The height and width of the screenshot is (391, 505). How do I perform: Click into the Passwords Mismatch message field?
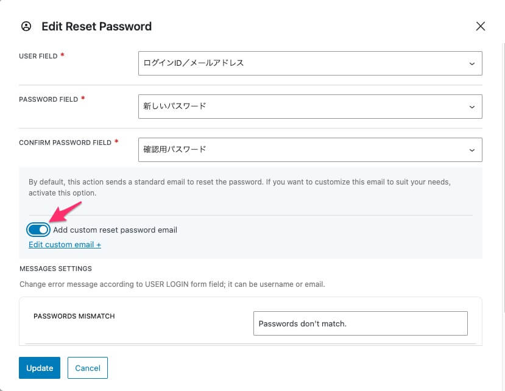tap(360, 323)
